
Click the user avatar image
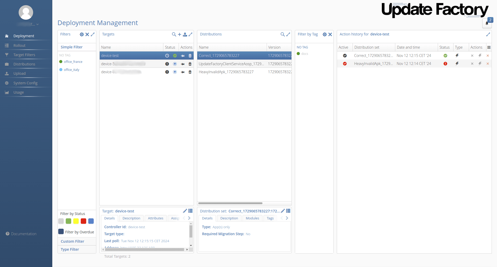26,12
